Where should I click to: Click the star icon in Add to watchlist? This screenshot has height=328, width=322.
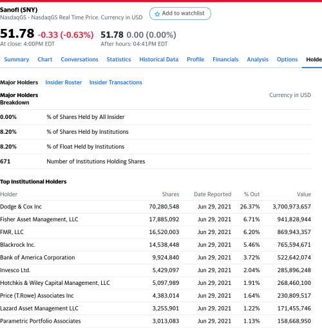coord(157,14)
